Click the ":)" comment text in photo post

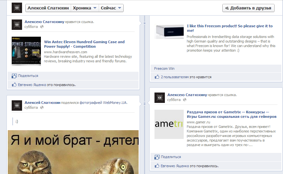pos(17,121)
